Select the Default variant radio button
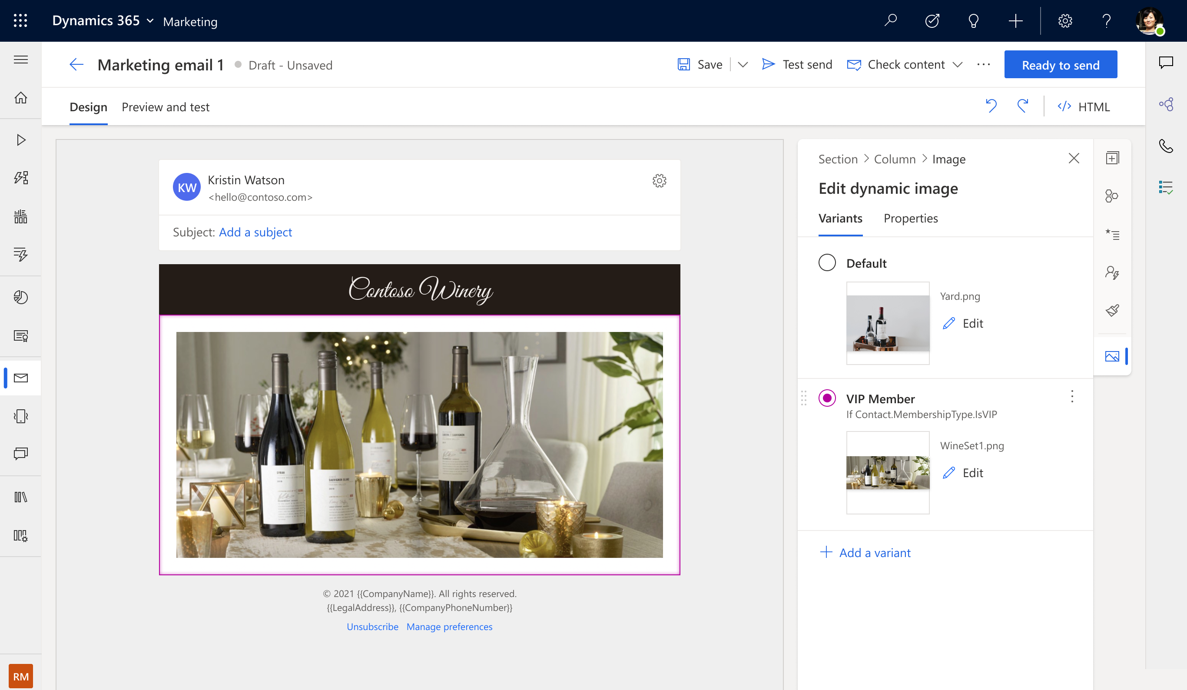The width and height of the screenshot is (1187, 690). coord(826,262)
